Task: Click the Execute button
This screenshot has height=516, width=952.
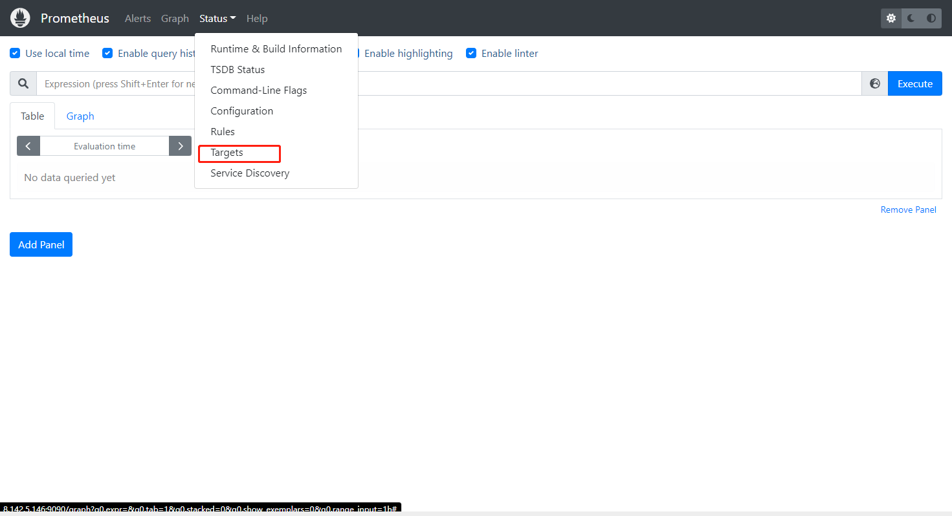Action: coord(915,83)
